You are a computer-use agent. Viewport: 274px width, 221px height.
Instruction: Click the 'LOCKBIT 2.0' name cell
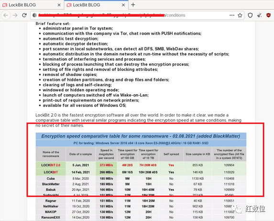pyautogui.click(x=51, y=165)
